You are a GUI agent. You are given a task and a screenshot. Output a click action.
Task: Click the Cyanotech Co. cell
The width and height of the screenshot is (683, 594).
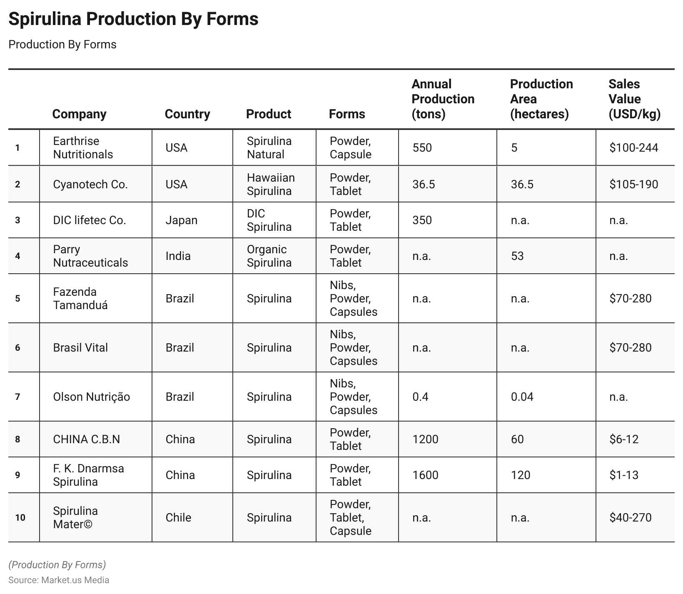point(90,184)
